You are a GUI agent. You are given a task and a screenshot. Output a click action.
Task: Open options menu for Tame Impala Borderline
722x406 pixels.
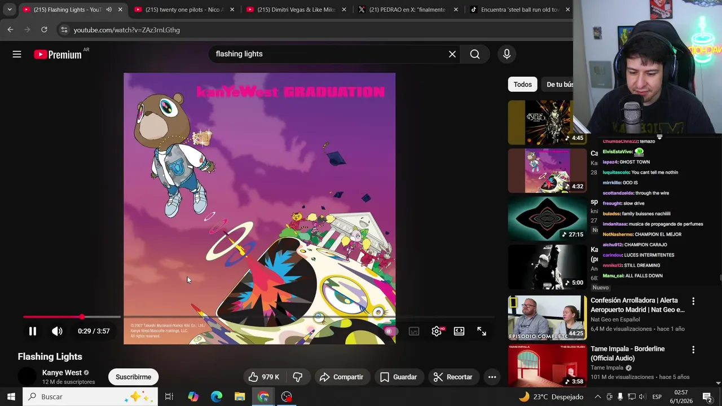pos(693,350)
